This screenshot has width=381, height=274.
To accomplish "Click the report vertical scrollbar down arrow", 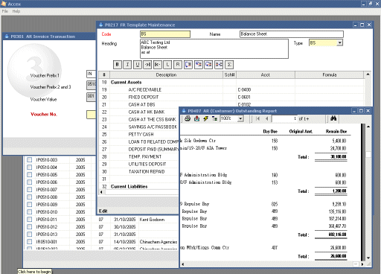I will pyautogui.click(x=368, y=258).
